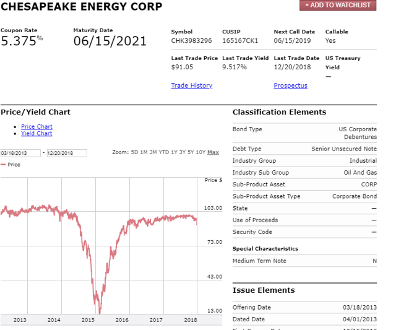This screenshot has height=330, width=396.
Task: Click the start date field 03/18/2013
Action: click(x=20, y=153)
